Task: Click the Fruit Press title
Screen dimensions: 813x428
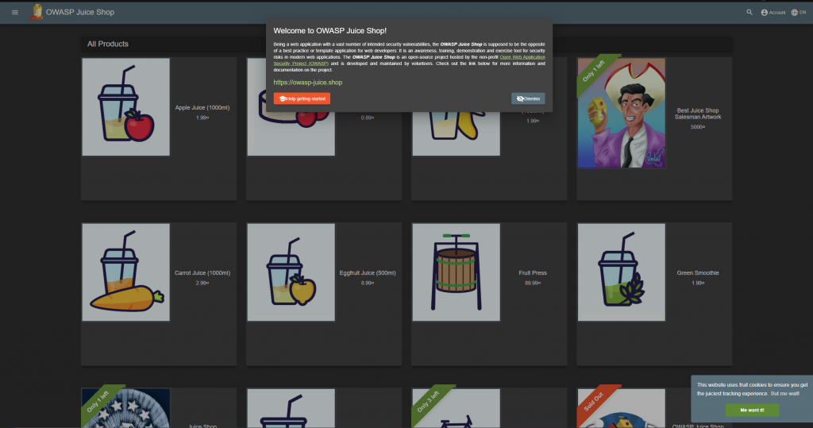Action: (x=533, y=273)
